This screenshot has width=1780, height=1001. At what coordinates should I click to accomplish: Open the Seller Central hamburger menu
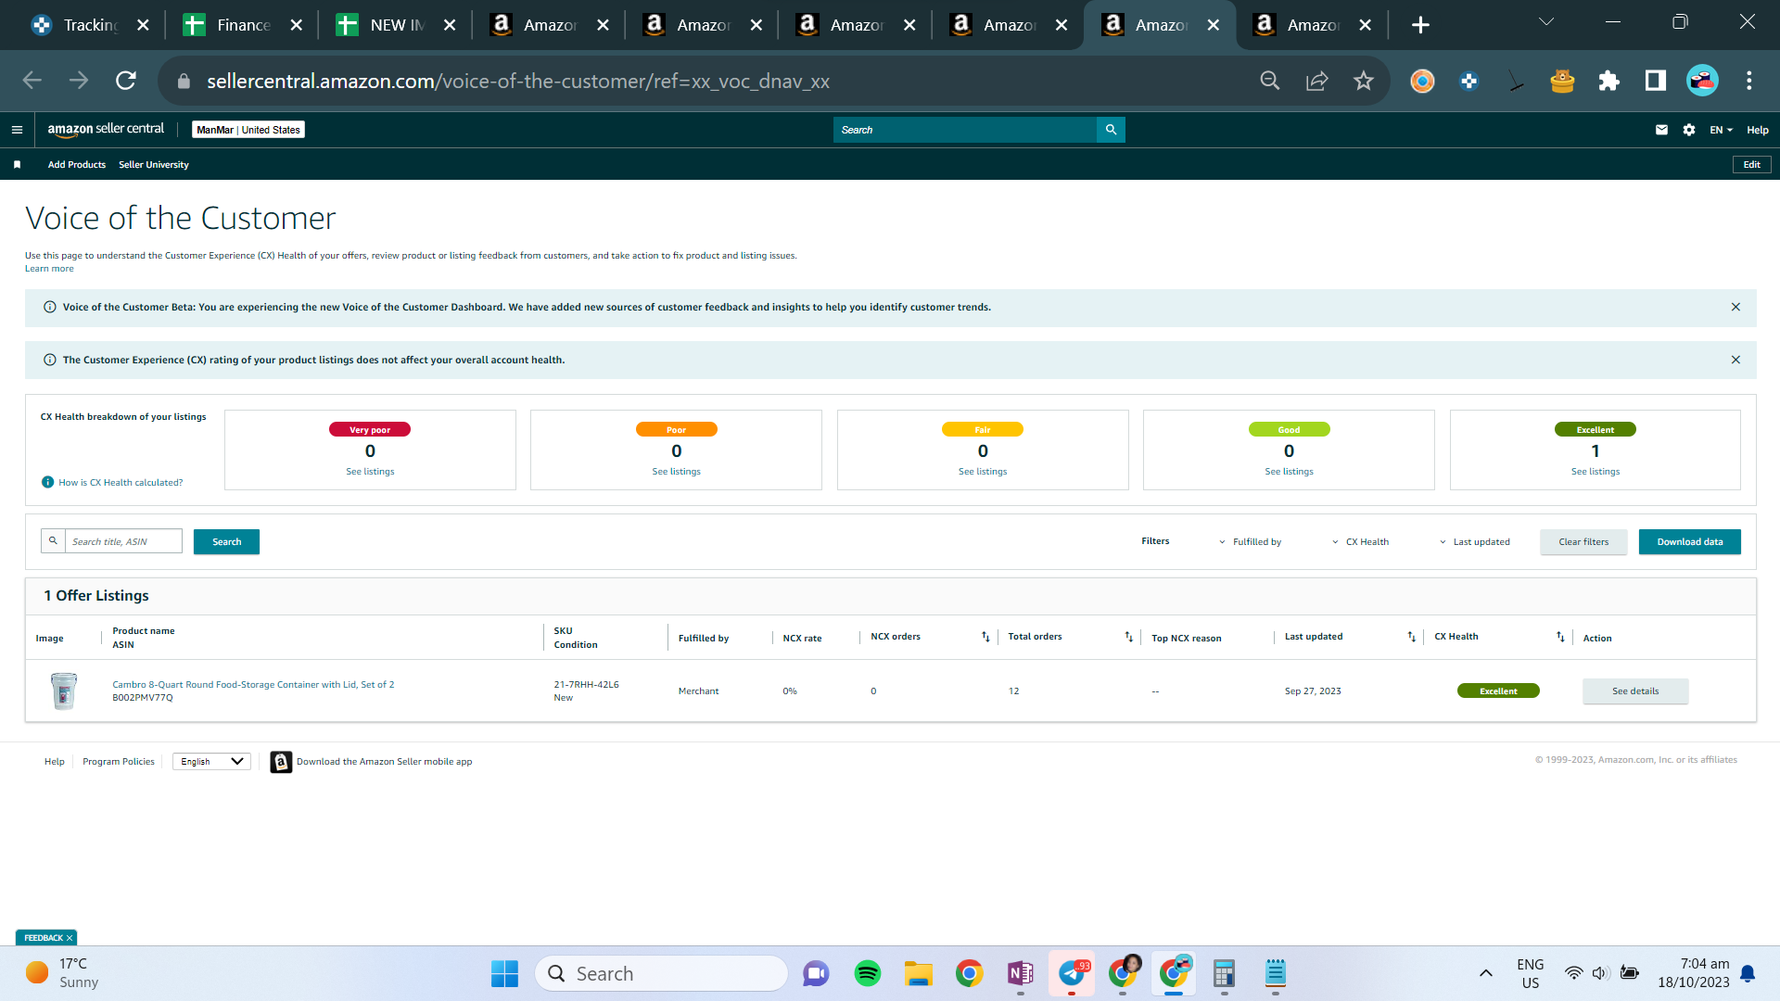tap(17, 130)
